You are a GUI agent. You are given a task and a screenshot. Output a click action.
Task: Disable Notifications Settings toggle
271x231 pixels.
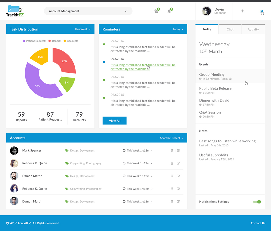pos(256,201)
